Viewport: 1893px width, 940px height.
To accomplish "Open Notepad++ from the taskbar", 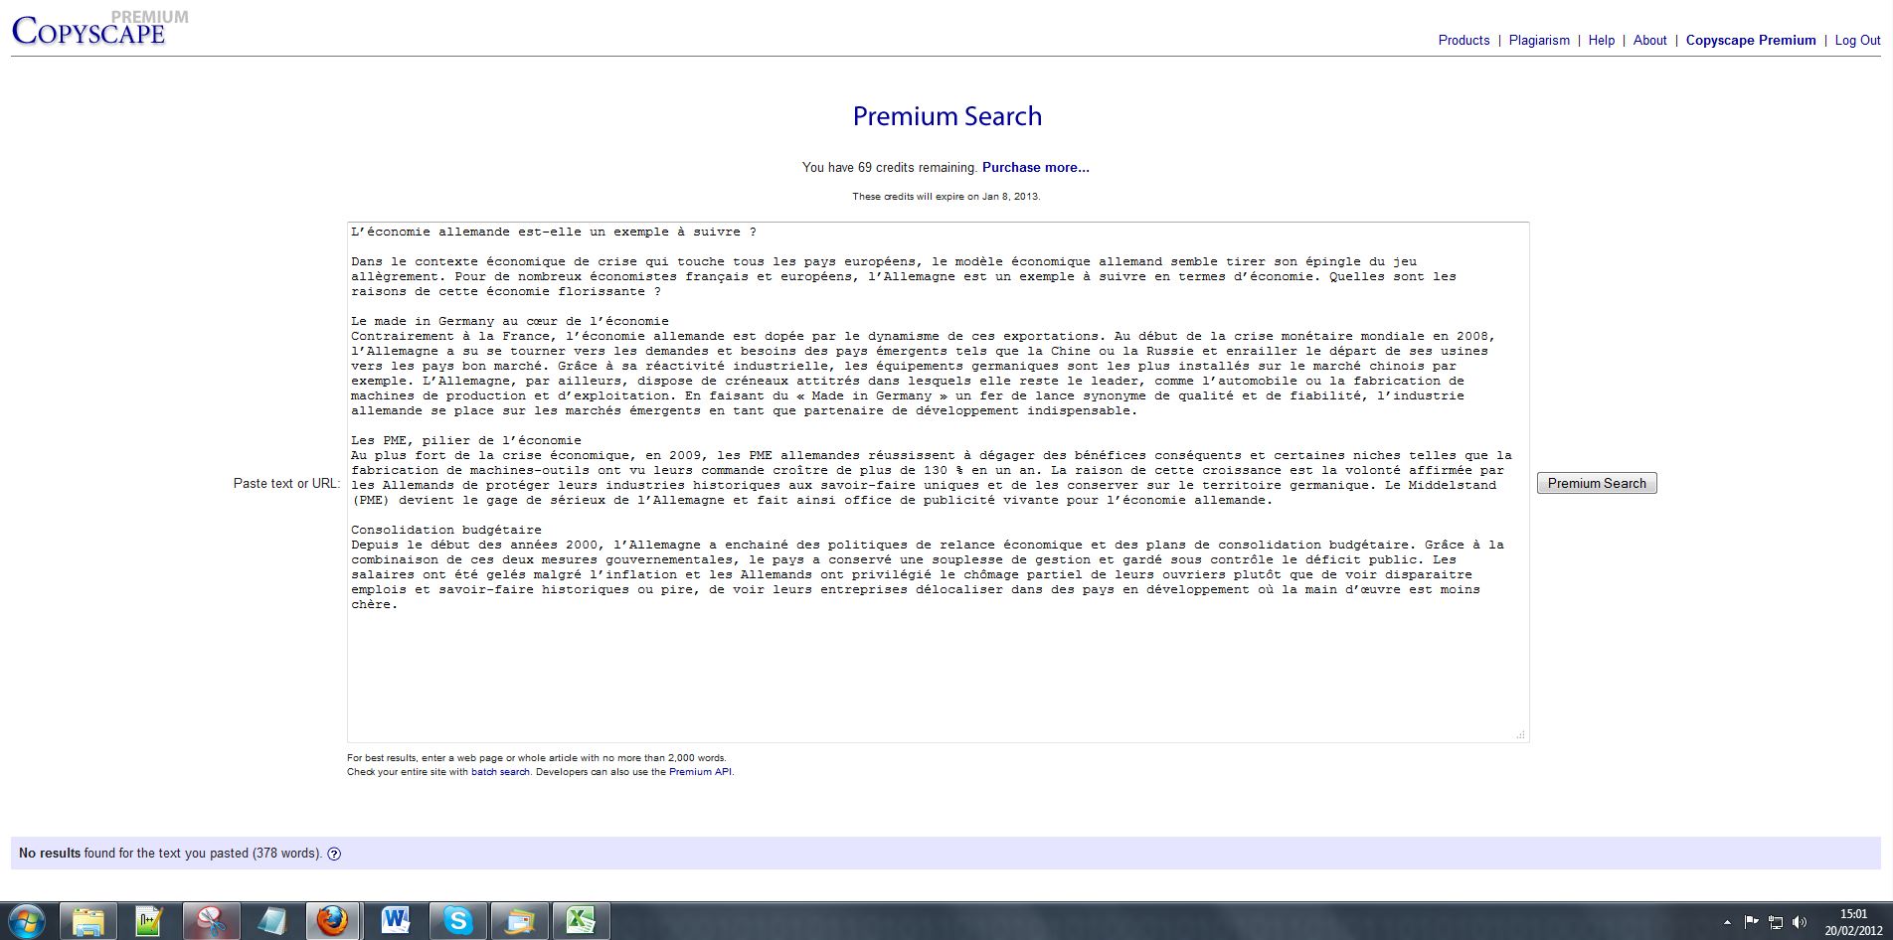I will (x=149, y=921).
